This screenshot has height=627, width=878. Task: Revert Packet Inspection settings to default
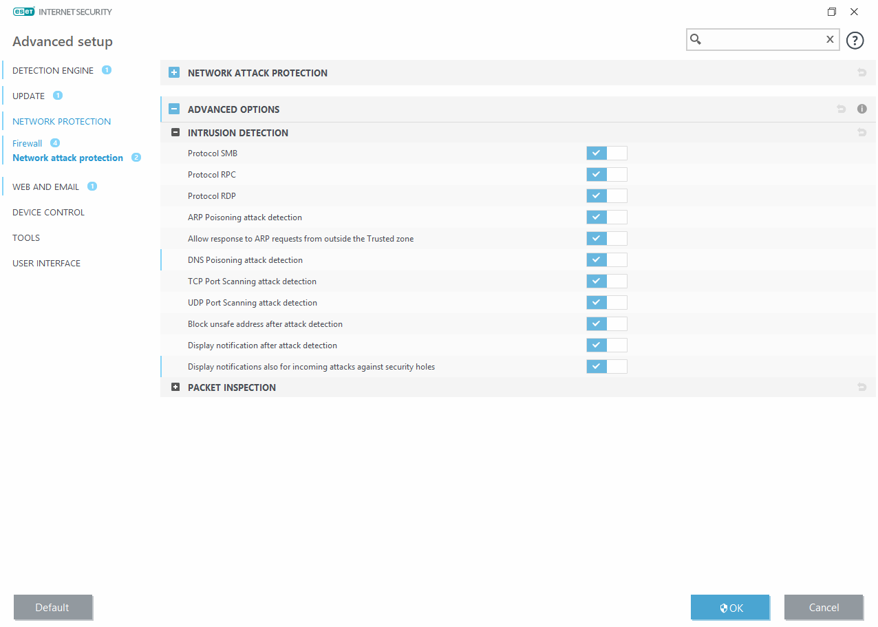point(861,387)
